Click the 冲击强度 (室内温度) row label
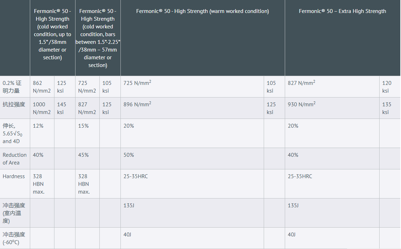Screen dimensions: 401x249 click(14, 213)
